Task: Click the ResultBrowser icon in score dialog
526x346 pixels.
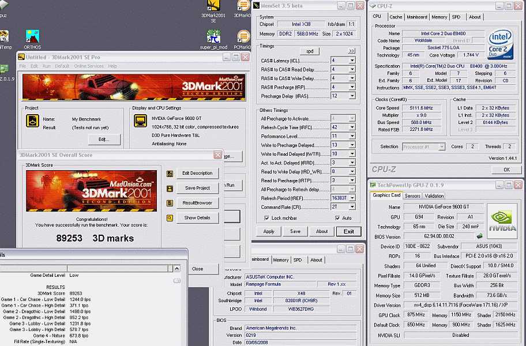Action: pyautogui.click(x=170, y=203)
